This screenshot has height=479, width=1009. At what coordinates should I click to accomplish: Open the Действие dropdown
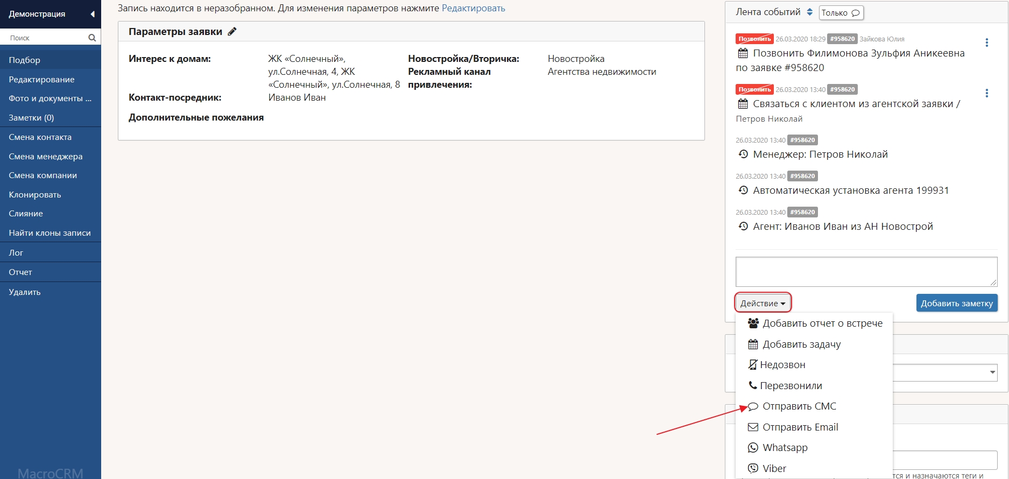[x=763, y=304]
